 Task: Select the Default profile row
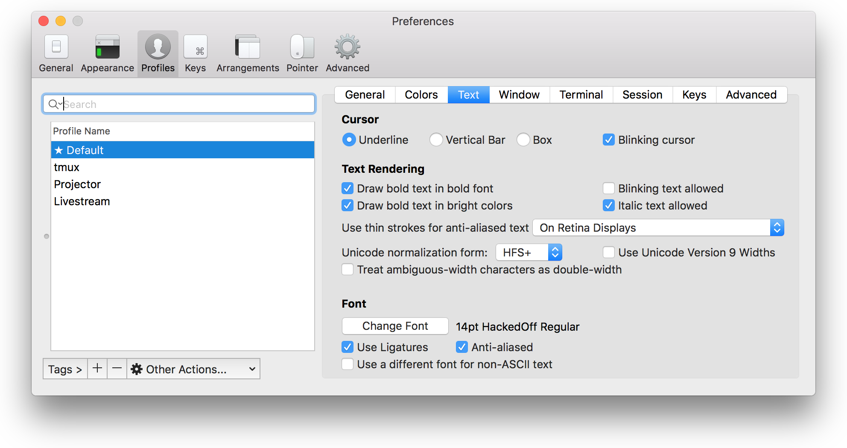(183, 150)
